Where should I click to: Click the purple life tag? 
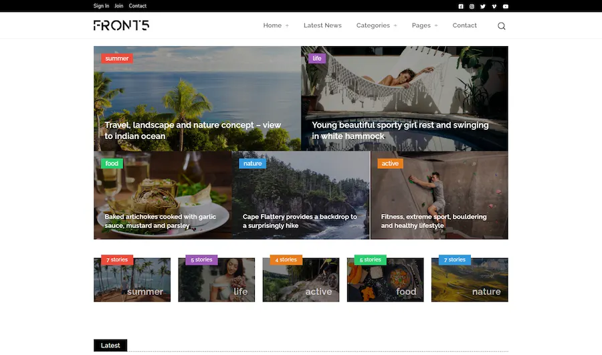[317, 58]
